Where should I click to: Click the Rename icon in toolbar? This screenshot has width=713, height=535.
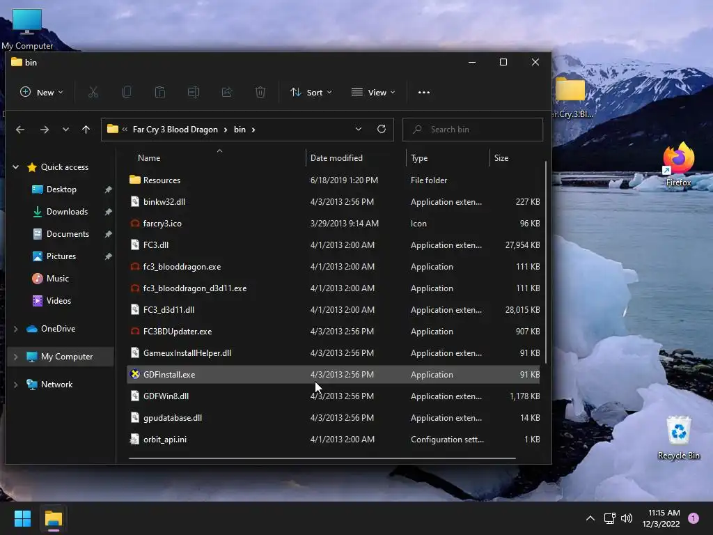coord(194,93)
